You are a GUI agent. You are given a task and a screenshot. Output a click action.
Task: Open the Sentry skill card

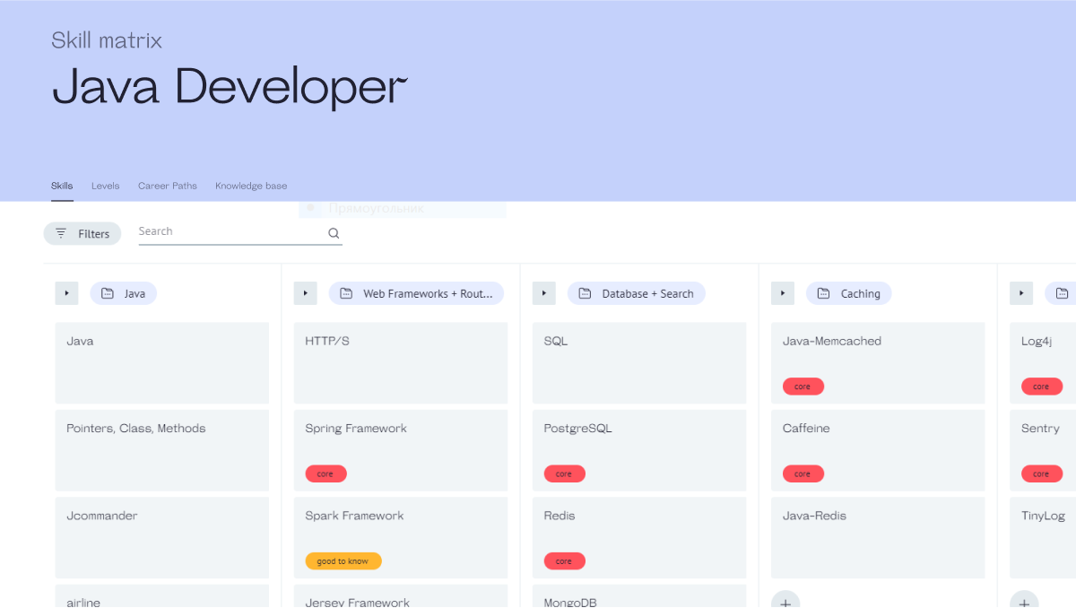[1043, 450]
